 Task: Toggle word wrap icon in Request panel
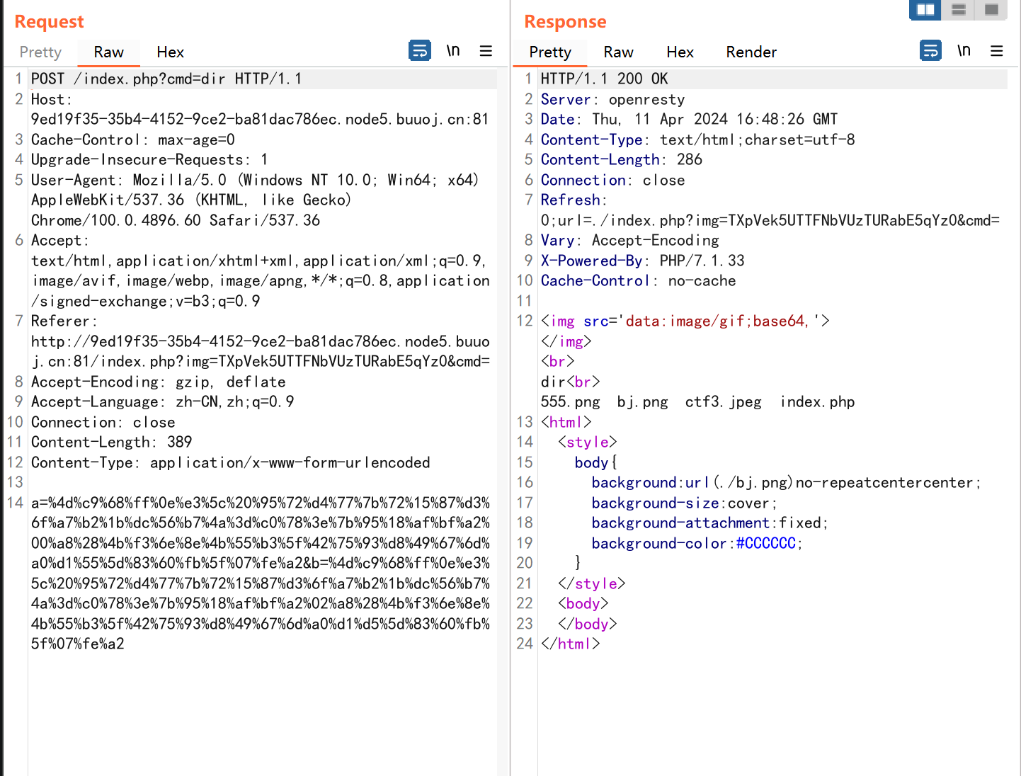point(420,51)
